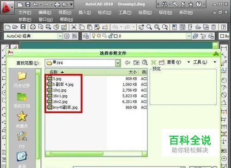Open the 查看(V) views dropdown
Image resolution: width=231 pixels, height=168 pixels.
pyautogui.click(x=188, y=62)
